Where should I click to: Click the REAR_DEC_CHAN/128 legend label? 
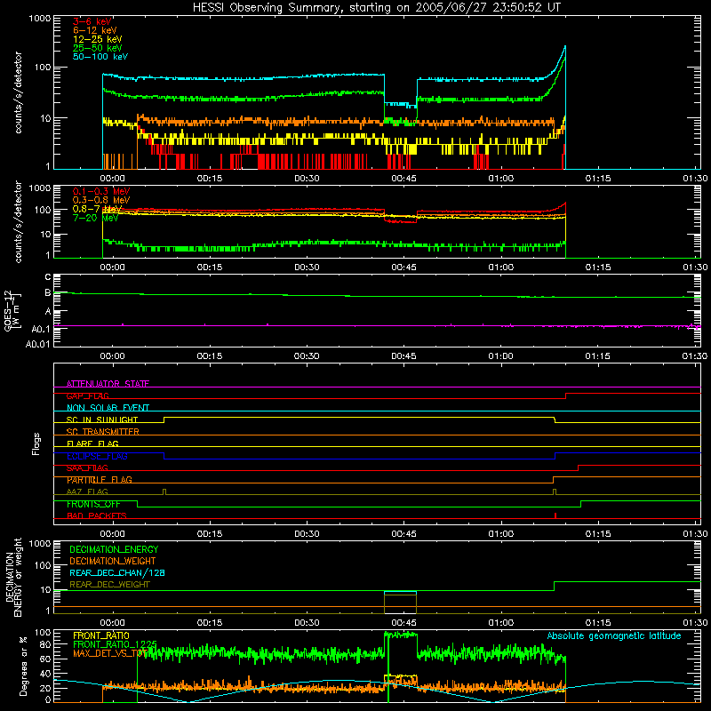pyautogui.click(x=117, y=572)
